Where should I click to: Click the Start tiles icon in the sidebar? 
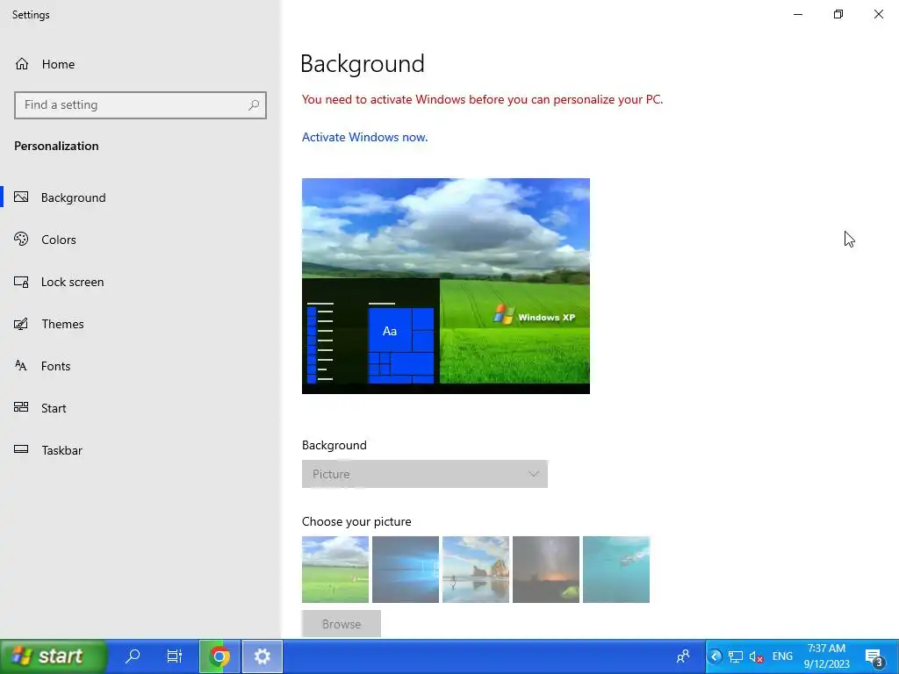pyautogui.click(x=21, y=407)
